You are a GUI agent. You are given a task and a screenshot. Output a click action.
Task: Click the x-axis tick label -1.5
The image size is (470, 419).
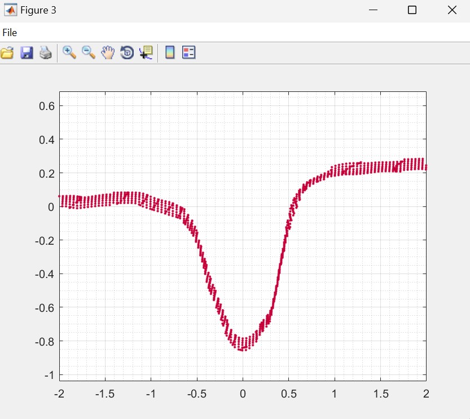pos(105,394)
